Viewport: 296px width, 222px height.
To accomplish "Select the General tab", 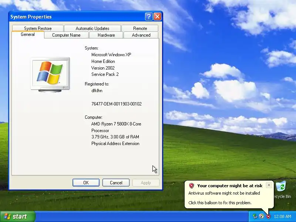I will [x=28, y=34].
